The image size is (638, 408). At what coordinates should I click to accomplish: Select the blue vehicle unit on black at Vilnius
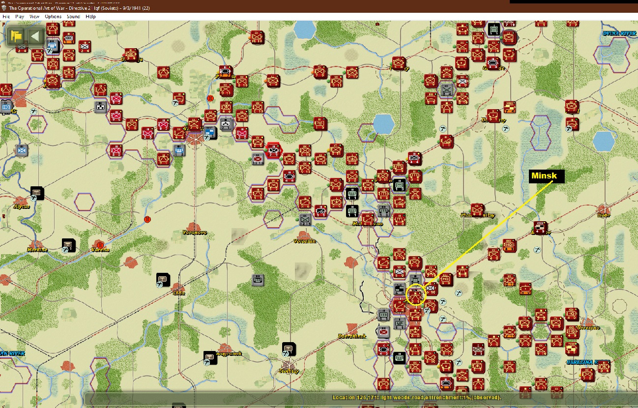pyautogui.click(x=210, y=133)
